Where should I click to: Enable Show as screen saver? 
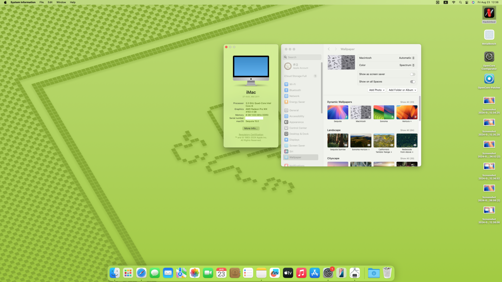click(412, 74)
